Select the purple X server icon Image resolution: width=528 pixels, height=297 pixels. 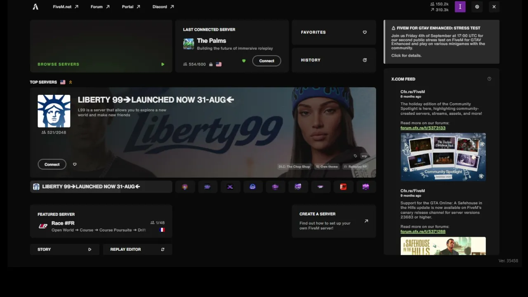click(x=230, y=186)
